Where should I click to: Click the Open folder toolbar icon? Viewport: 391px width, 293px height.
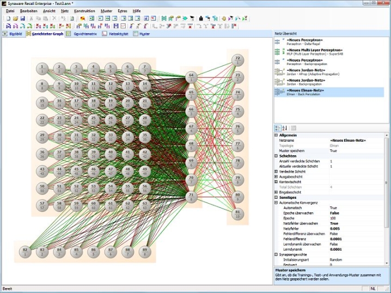[x=15, y=19]
